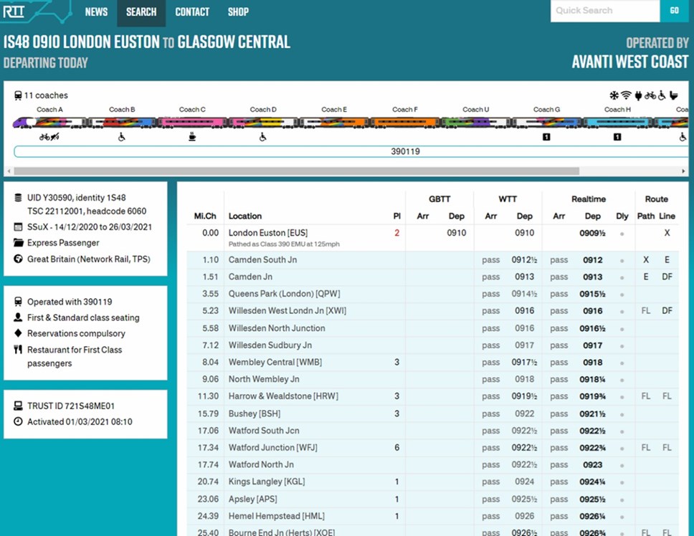Click the clock icon beside Activated time
The image size is (694, 536).
(18, 421)
